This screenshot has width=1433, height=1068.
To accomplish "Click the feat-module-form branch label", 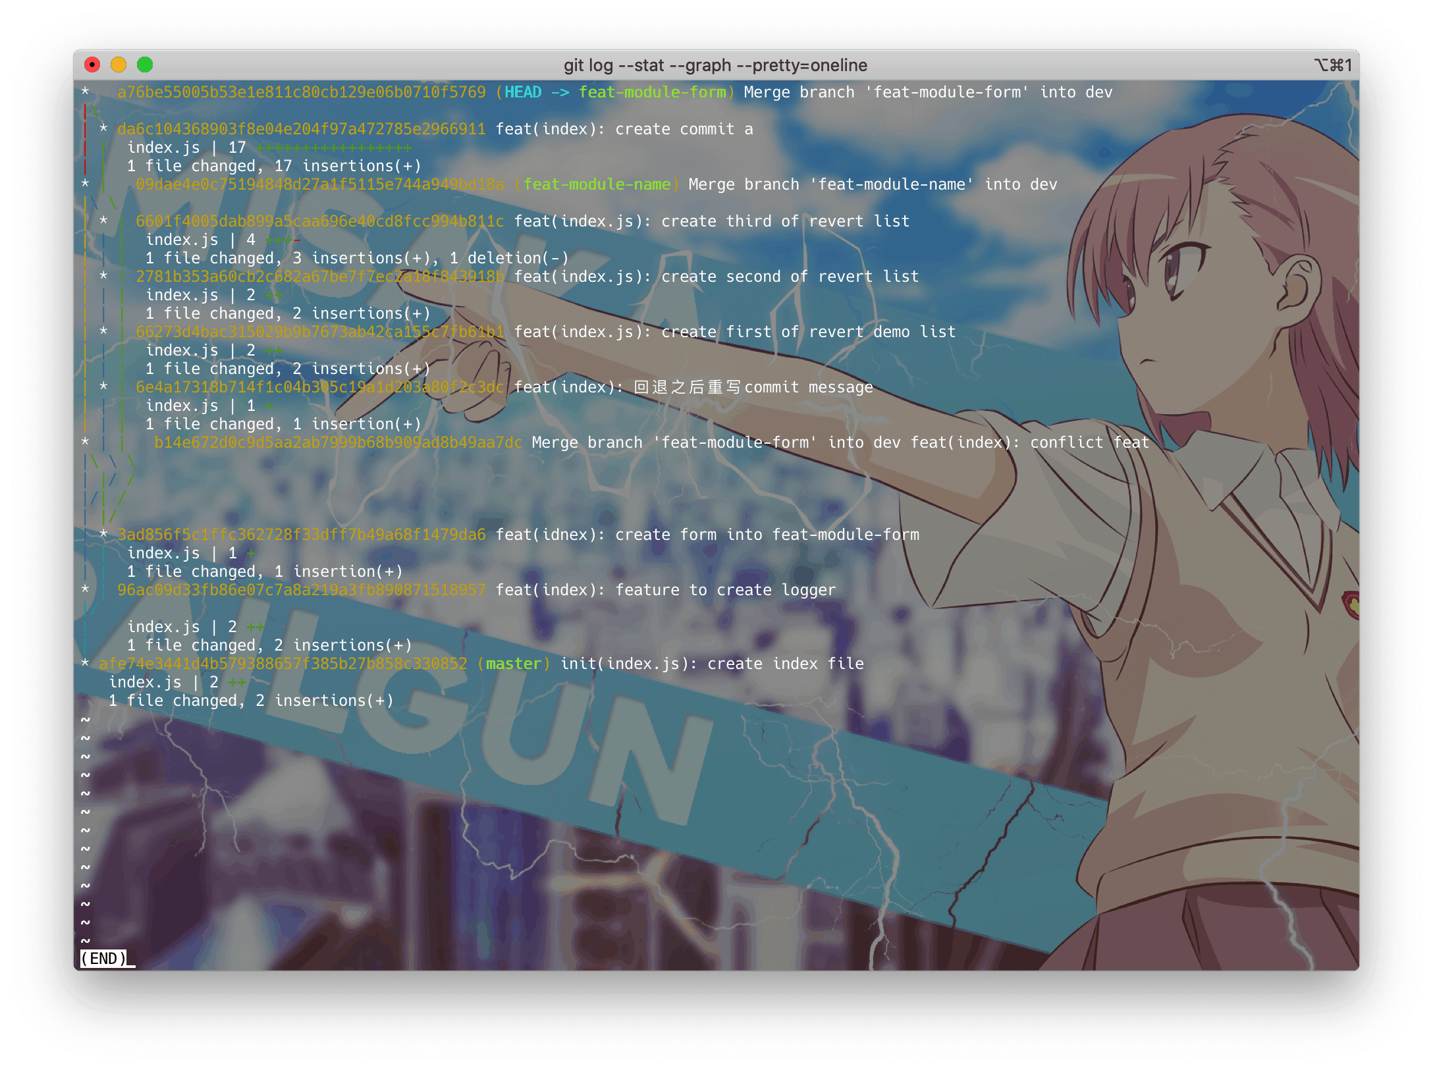I will click(653, 92).
